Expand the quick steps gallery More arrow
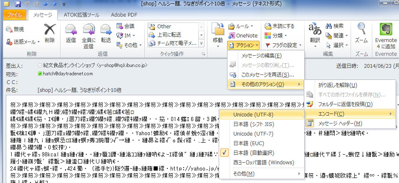 click(x=202, y=43)
